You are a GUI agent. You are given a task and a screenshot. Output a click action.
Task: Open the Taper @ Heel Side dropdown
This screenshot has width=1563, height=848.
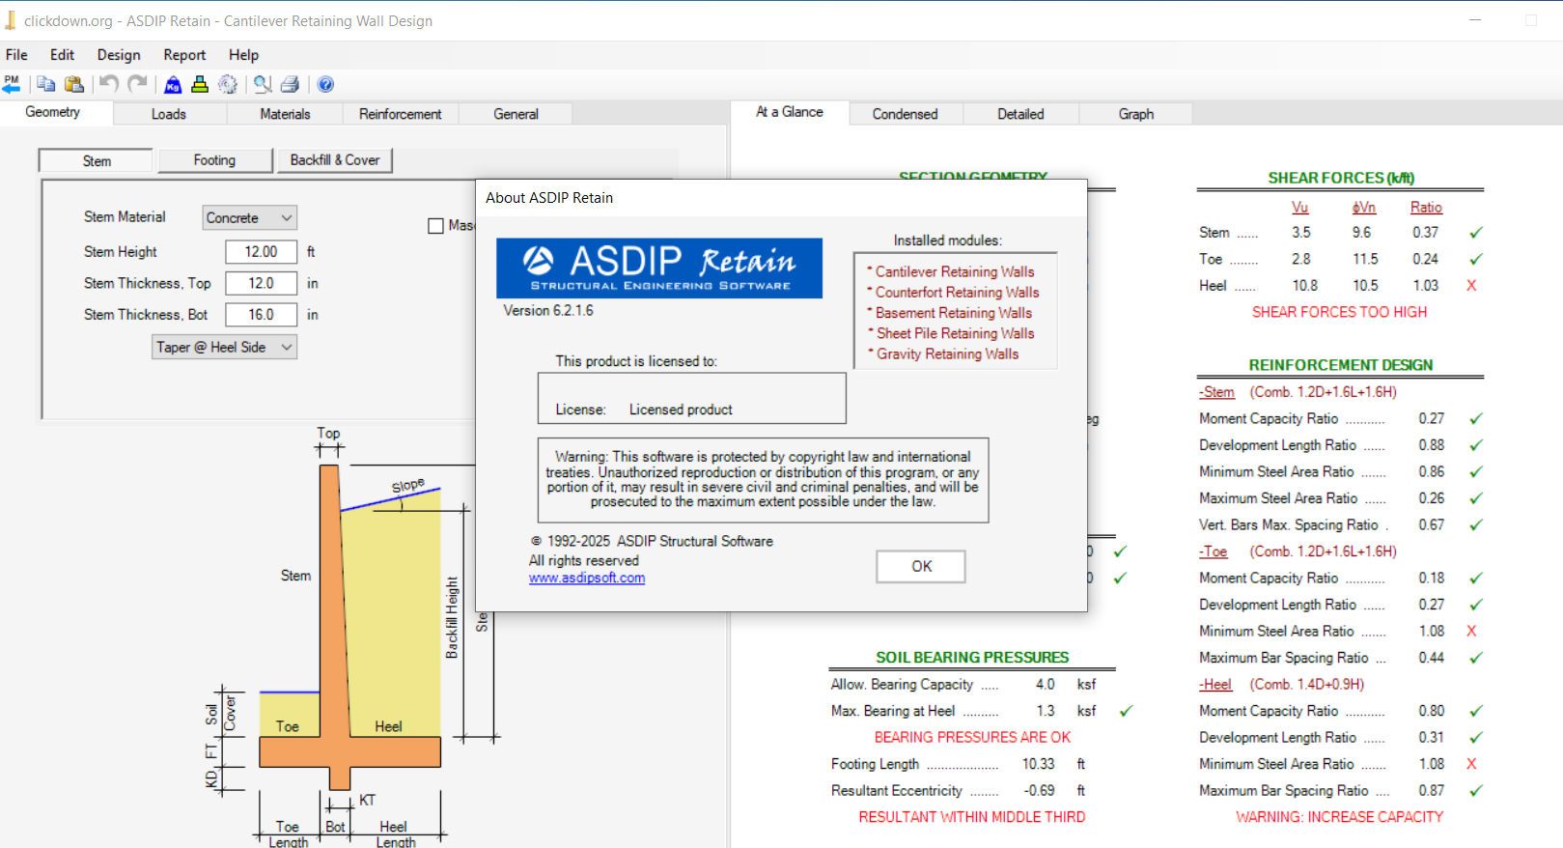click(224, 347)
